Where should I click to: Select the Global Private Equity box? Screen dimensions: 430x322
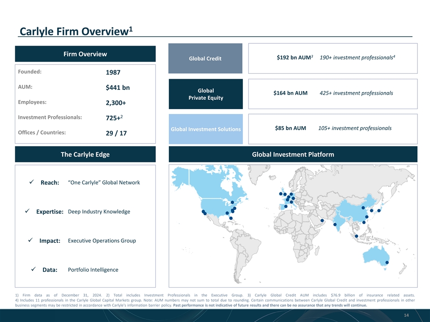[205, 94]
